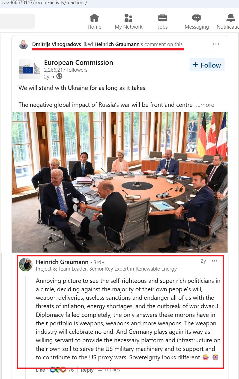The width and height of the screenshot is (239, 379).
Task: Click Heinrich Graumann's round profile picture
Action: point(26,265)
